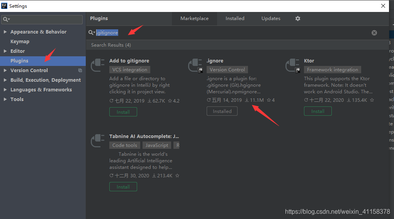The image size is (394, 219).
Task: Click the .ignore download count 11.1M
Action: pos(254,100)
